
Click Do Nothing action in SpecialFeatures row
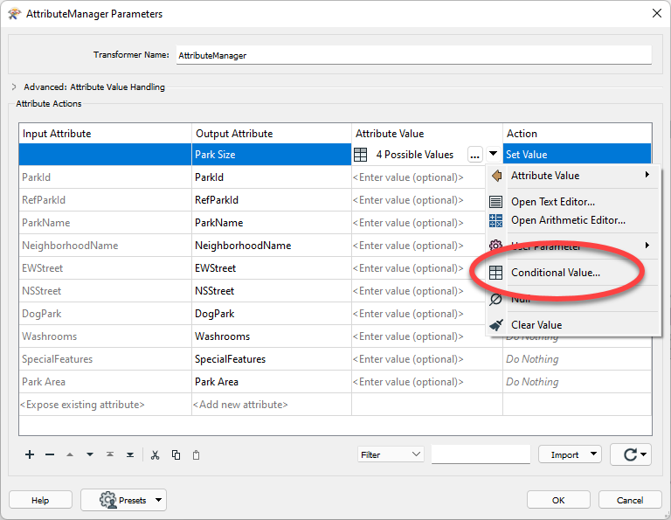pyautogui.click(x=577, y=359)
